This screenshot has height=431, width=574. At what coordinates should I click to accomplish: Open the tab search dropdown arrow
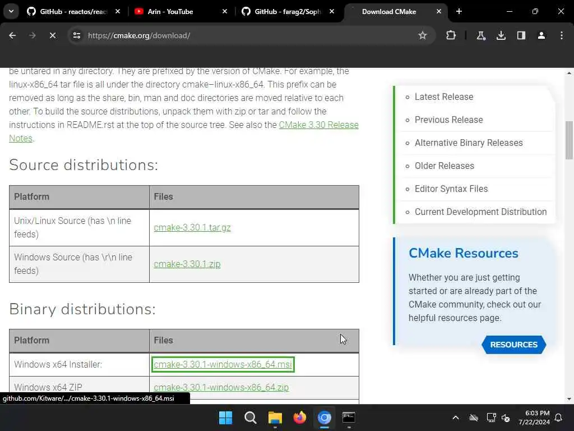coord(11,11)
